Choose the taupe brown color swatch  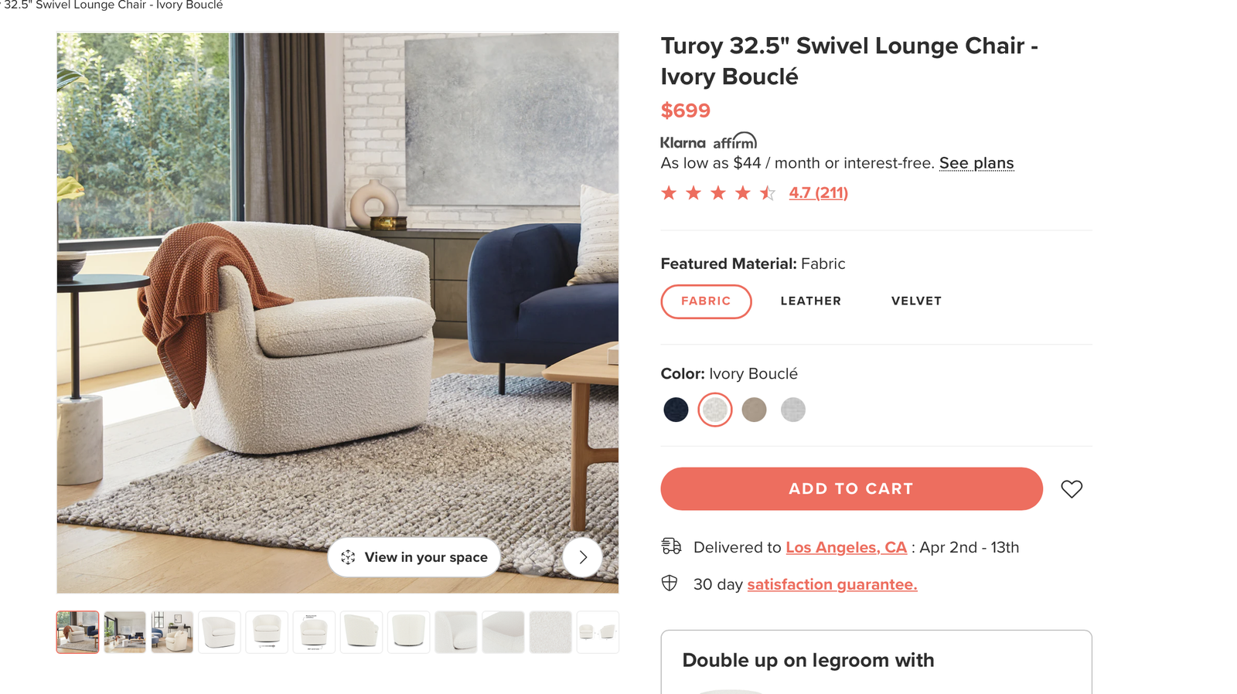click(754, 410)
